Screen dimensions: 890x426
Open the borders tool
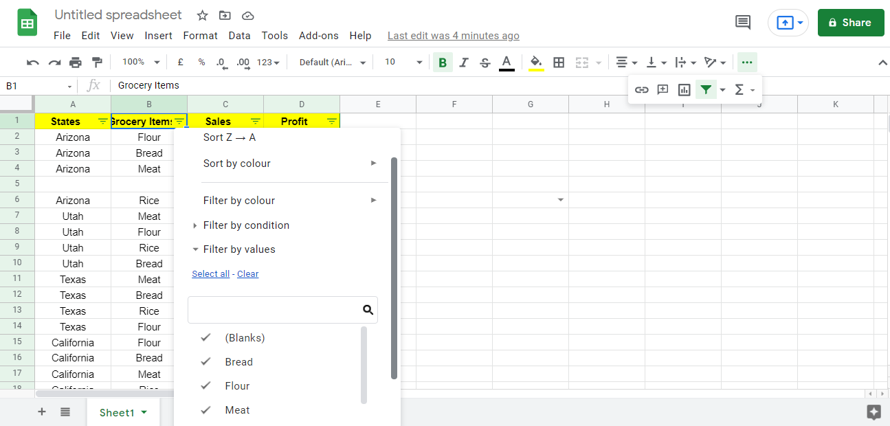click(559, 63)
